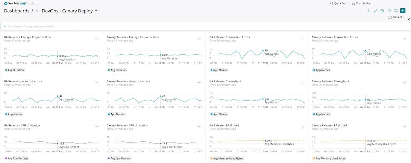The width and height of the screenshot is (411, 163).
Task: Click the 3.16 G value in Canary RAM Used chart
Action: pos(371,140)
